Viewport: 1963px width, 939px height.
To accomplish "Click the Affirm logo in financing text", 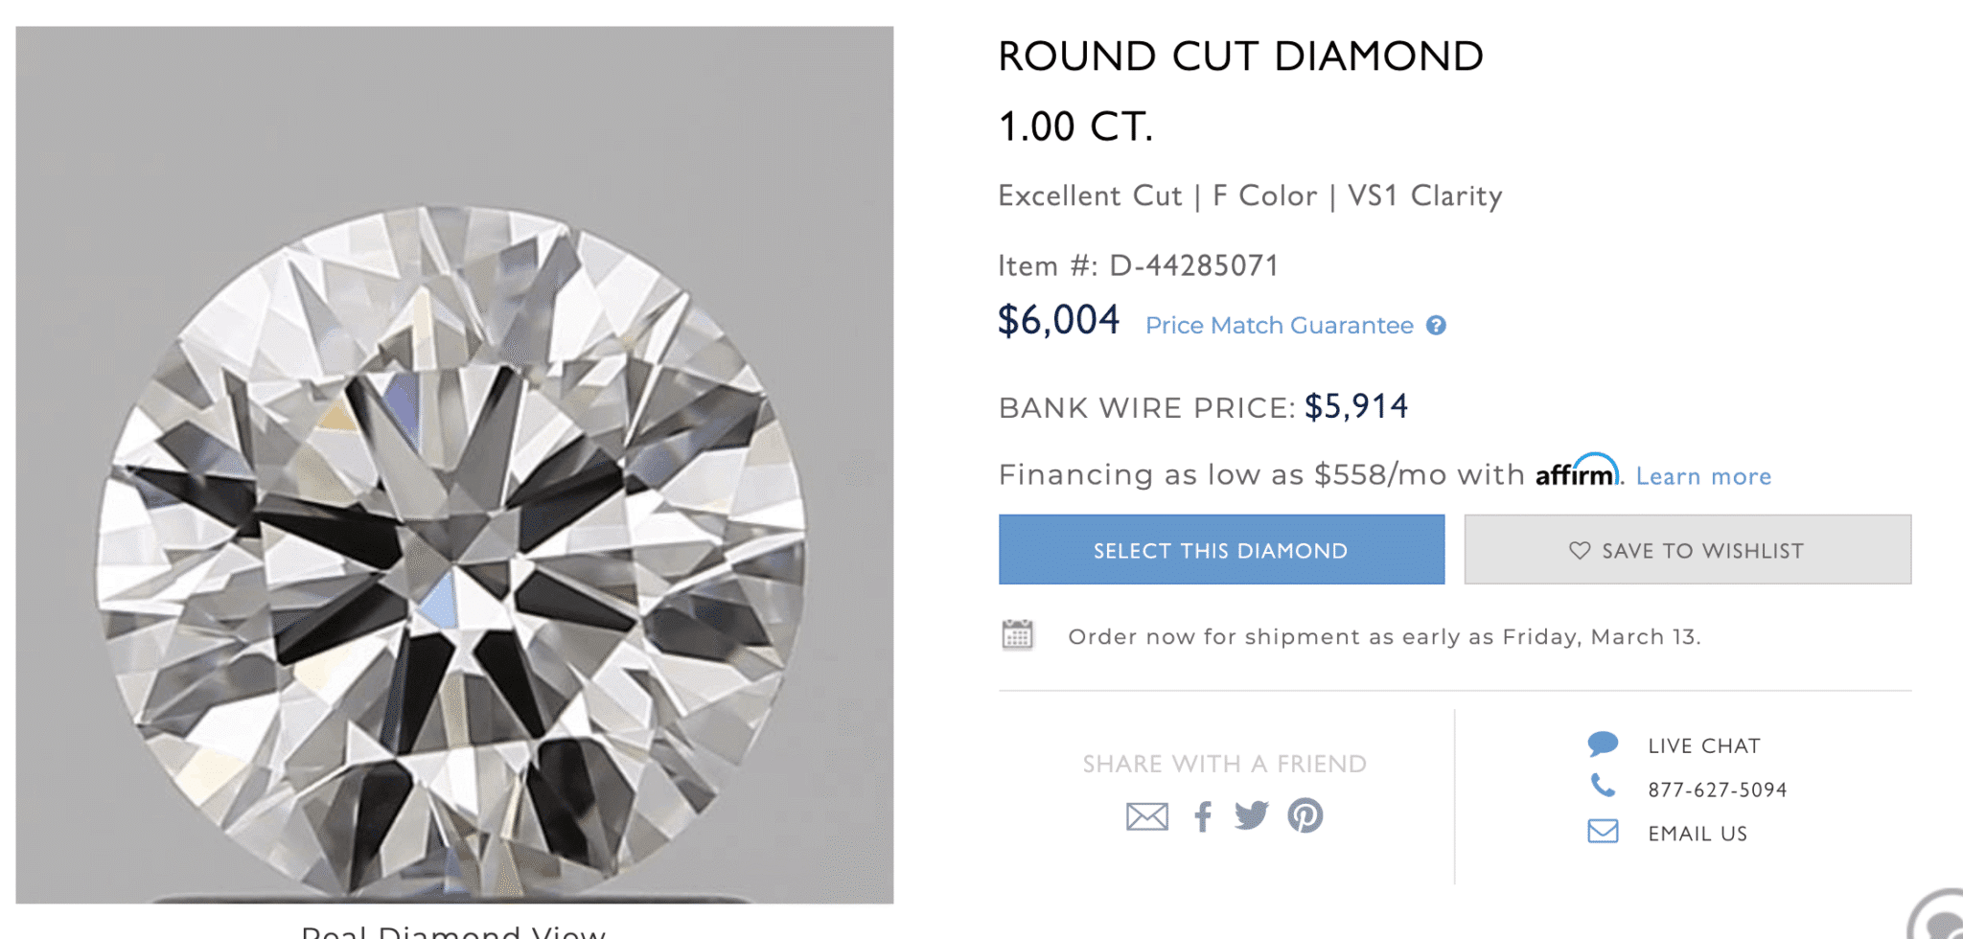I will click(1574, 474).
